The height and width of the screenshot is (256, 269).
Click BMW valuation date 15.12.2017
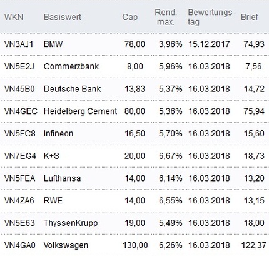[209, 44]
